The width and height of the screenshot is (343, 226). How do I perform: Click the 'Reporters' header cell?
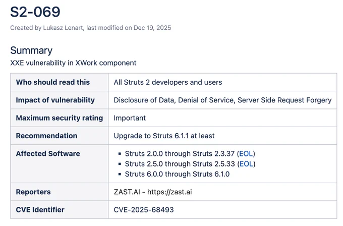[x=60, y=192]
